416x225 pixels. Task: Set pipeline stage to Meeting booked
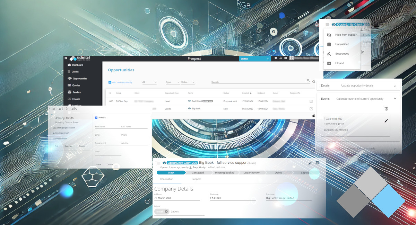[224, 172]
